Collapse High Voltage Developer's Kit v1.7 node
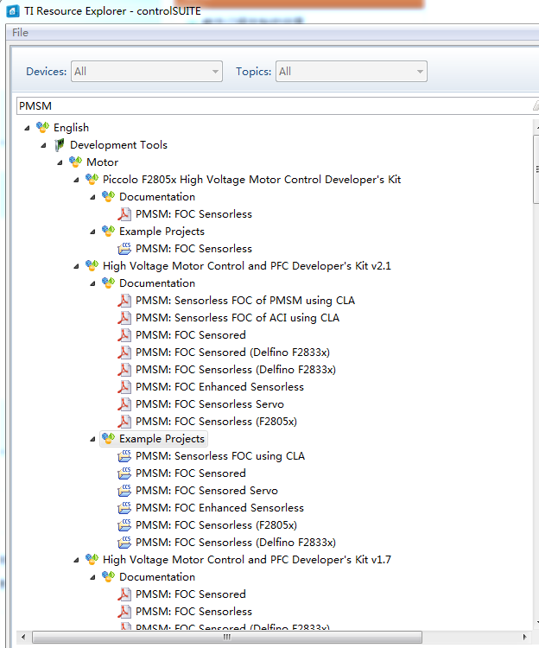 pyautogui.click(x=77, y=560)
